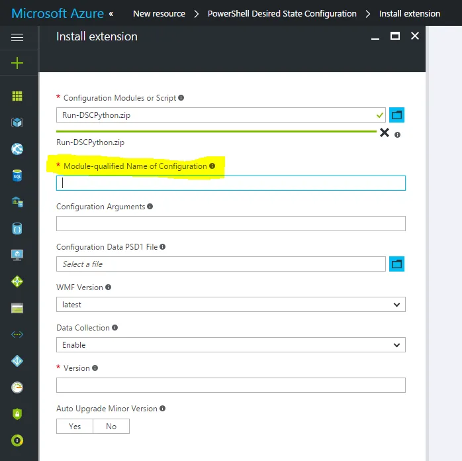Show info for Configuration Modules or Script
The image size is (462, 461).
point(181,97)
